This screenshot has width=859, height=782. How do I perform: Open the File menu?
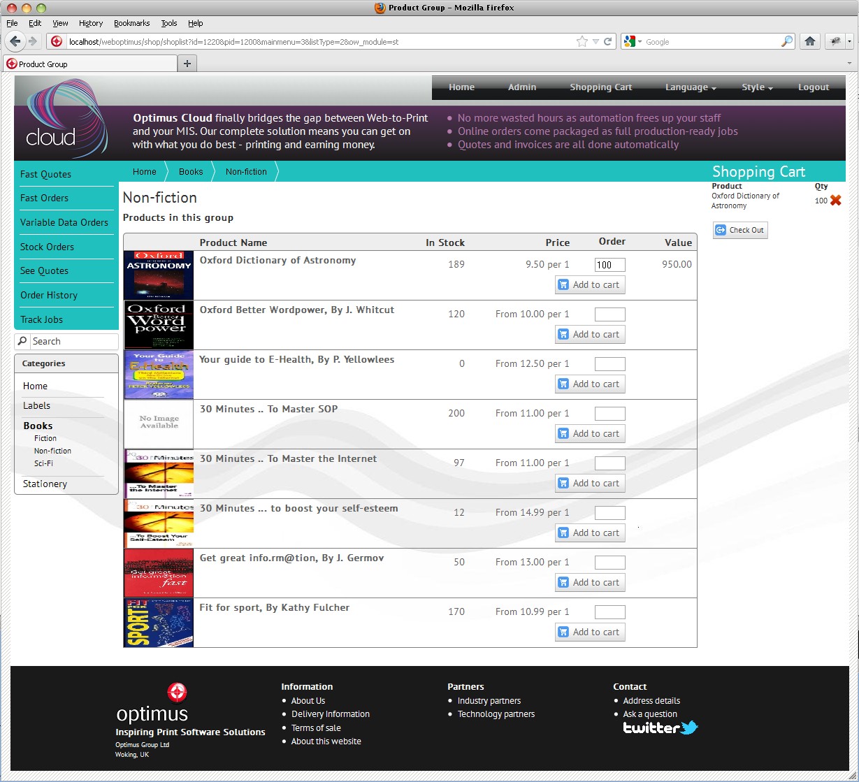[12, 23]
